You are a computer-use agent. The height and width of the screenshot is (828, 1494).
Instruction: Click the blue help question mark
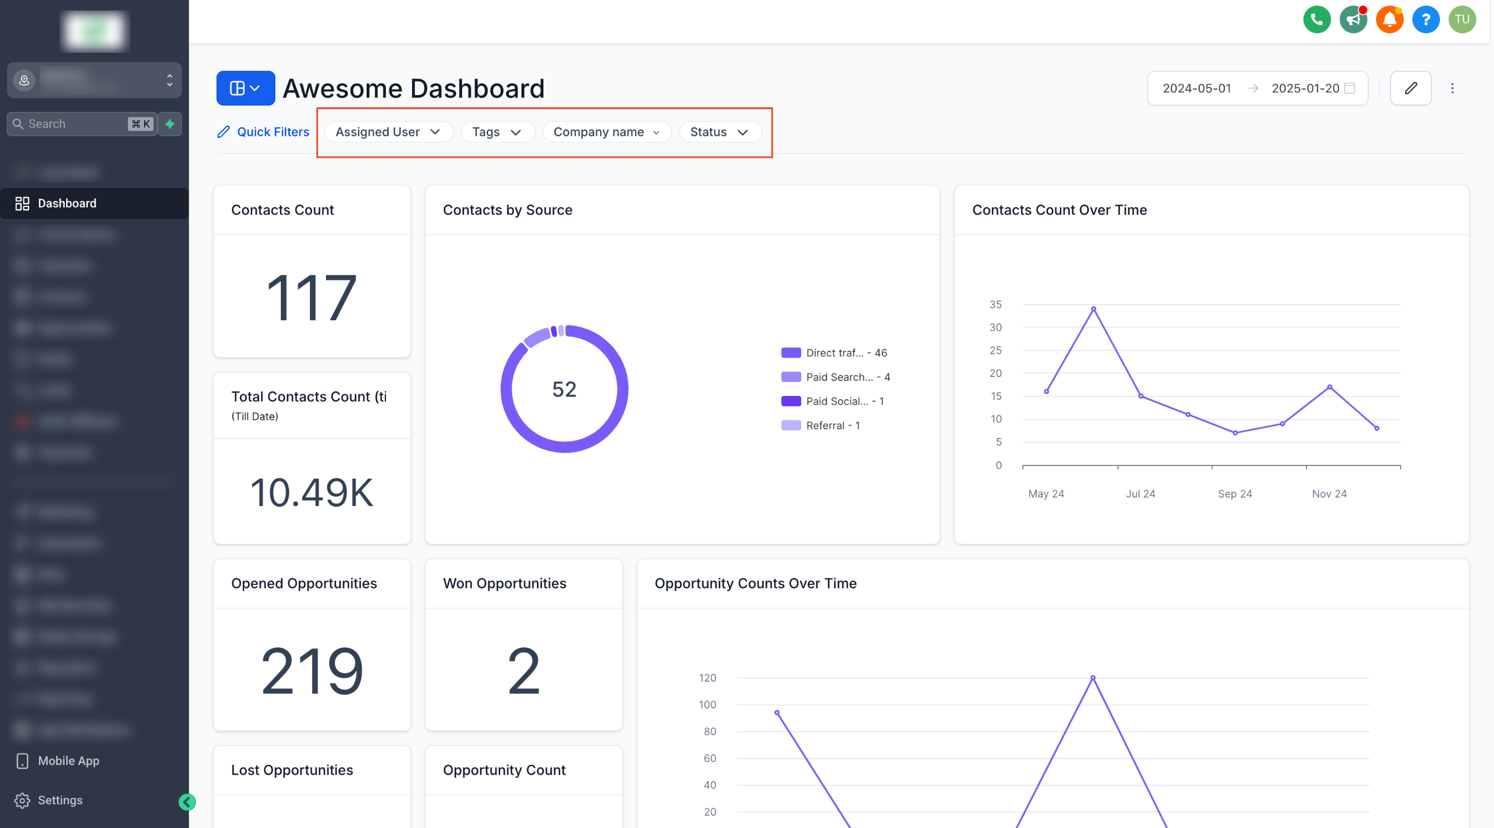(1426, 19)
